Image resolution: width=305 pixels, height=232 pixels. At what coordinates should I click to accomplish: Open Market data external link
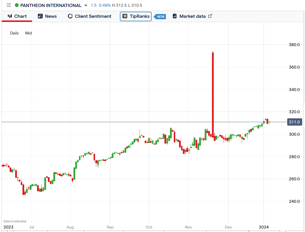(192, 16)
